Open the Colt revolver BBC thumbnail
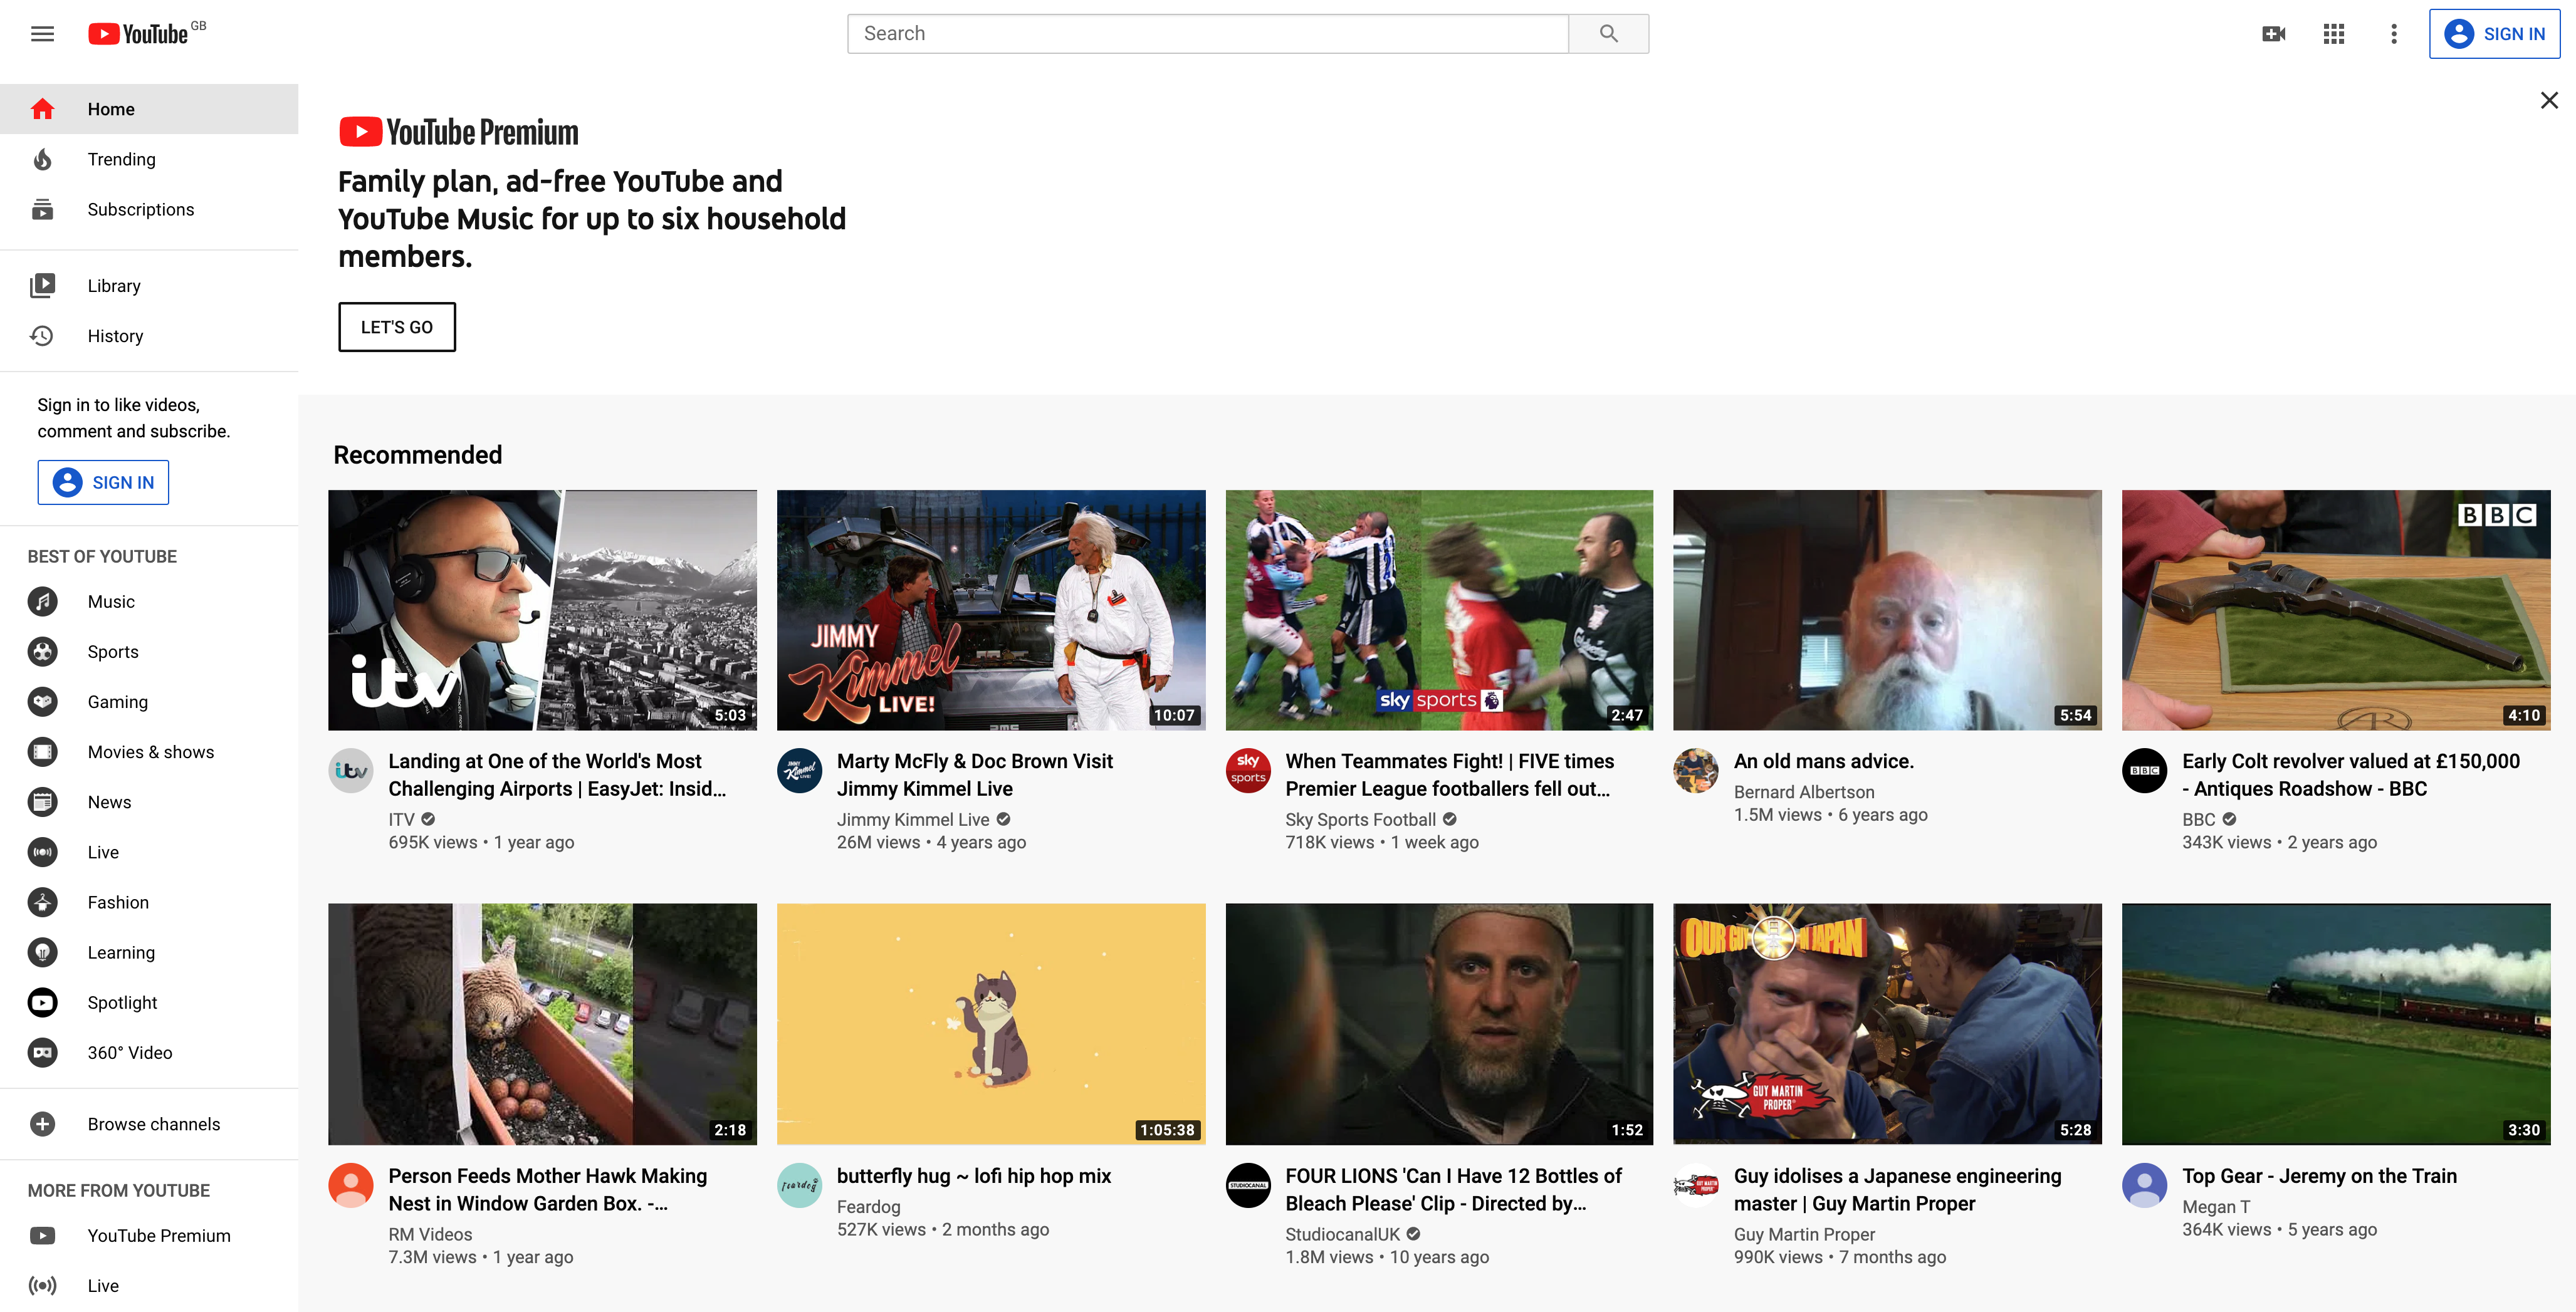2576x1312 pixels. (x=2336, y=610)
